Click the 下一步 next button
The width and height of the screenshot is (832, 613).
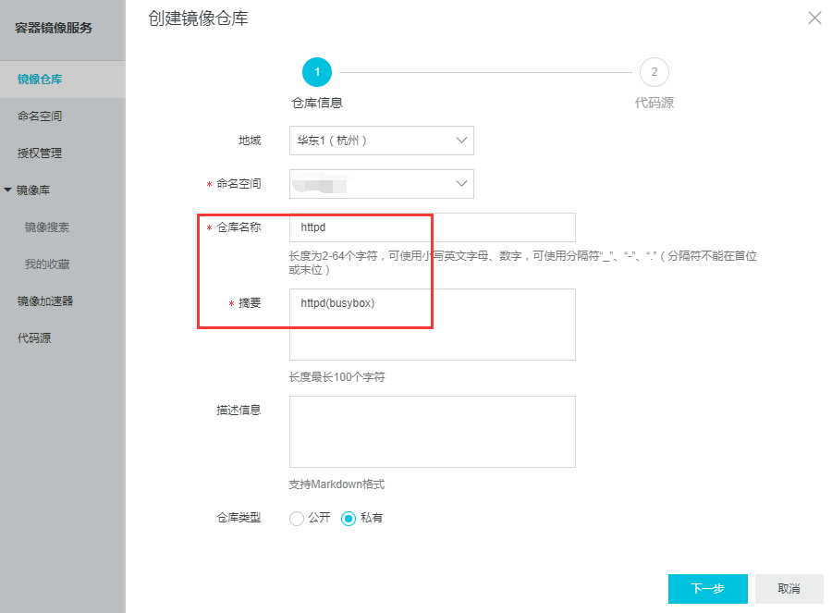tap(707, 589)
